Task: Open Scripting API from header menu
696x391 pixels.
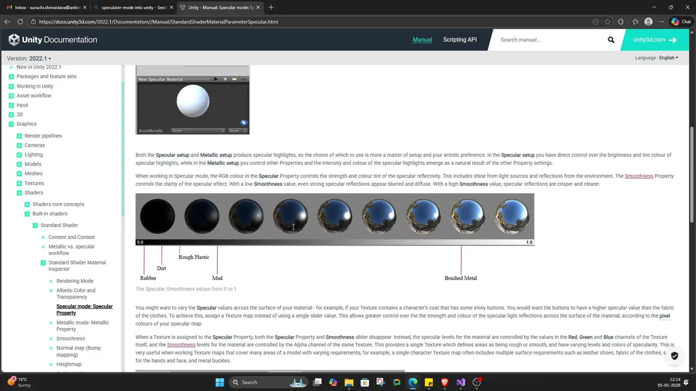Action: (459, 40)
